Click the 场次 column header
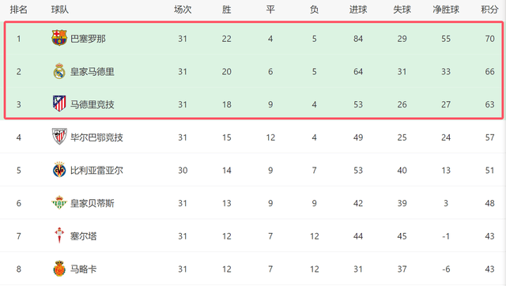Viewport: 506px width, 286px height. (x=183, y=9)
